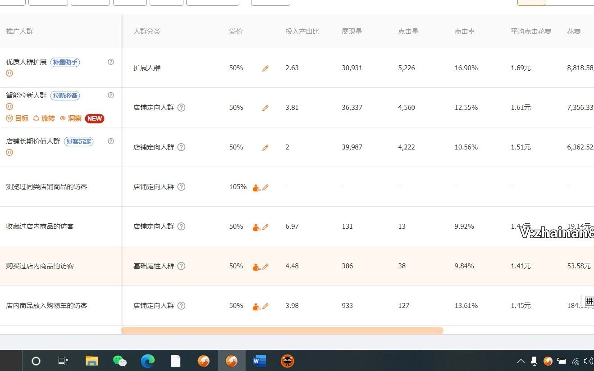Click the 溢价 column header

236,32
